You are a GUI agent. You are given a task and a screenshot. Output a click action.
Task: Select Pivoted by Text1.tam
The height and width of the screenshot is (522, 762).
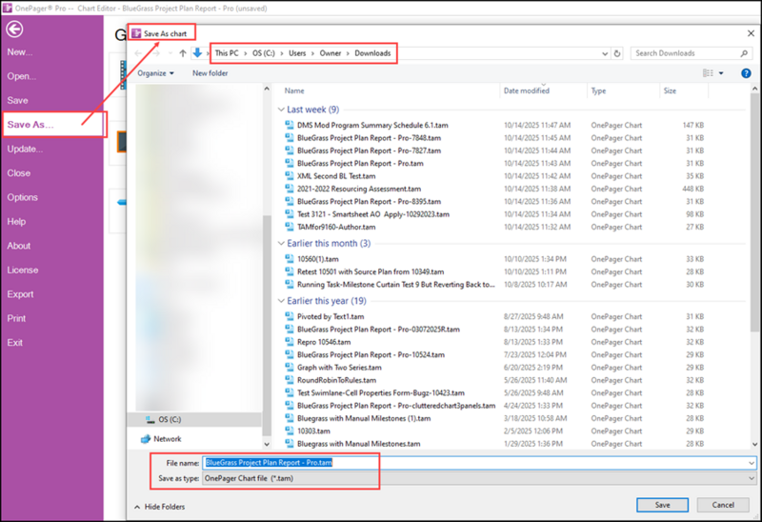pos(331,316)
